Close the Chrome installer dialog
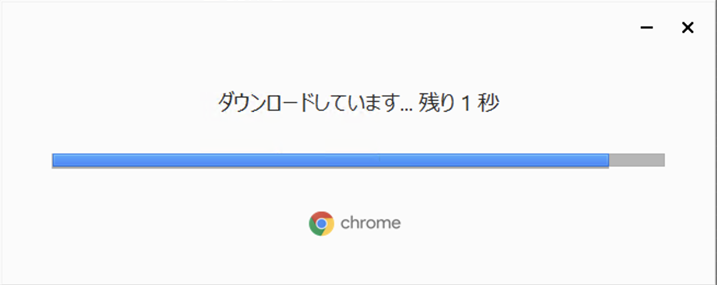717x285 pixels. [x=687, y=27]
